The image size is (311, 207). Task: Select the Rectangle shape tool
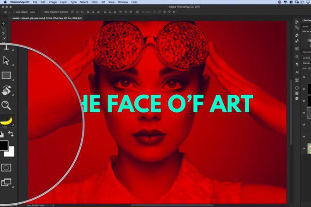pyautogui.click(x=6, y=75)
